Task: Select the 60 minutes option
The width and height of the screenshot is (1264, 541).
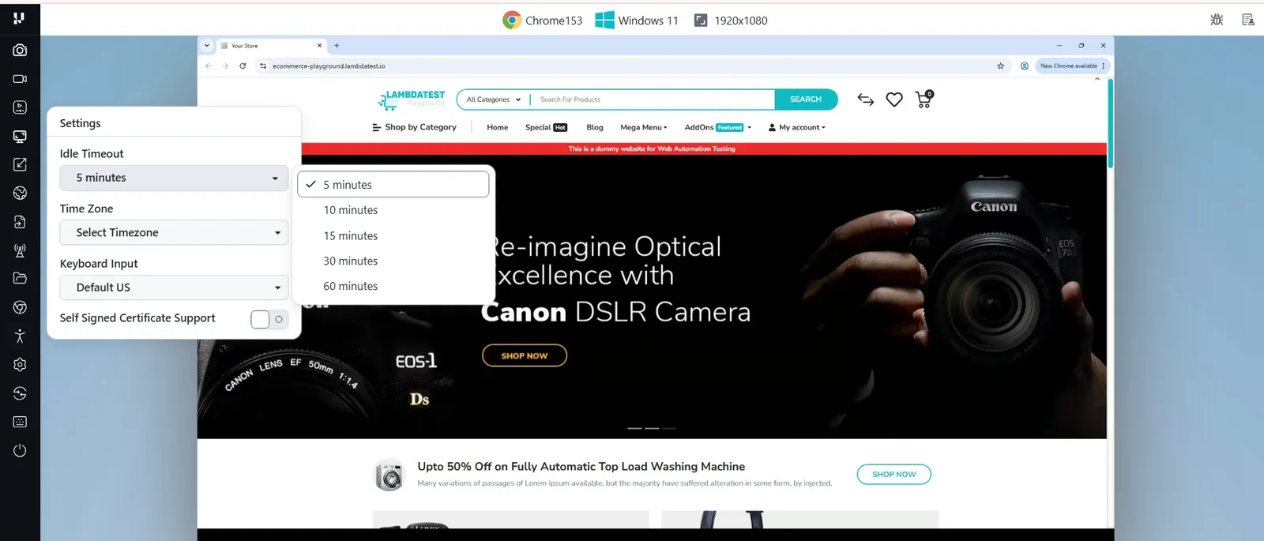Action: click(393, 287)
